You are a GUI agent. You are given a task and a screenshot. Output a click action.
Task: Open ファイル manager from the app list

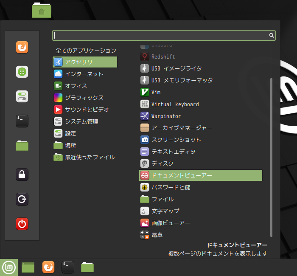click(201, 199)
